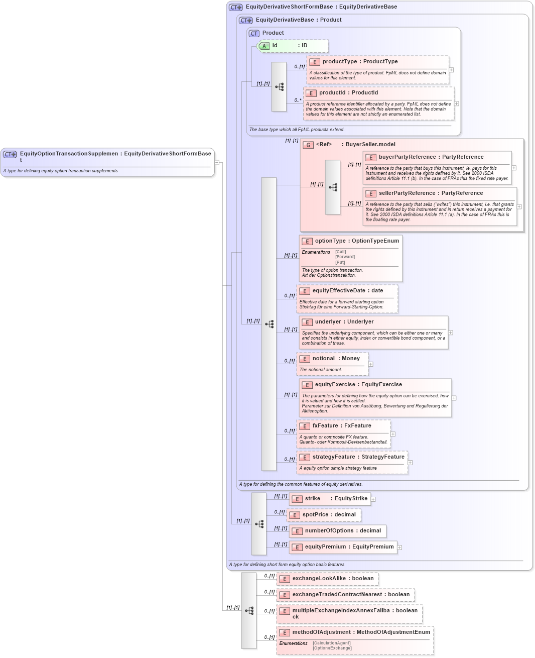The width and height of the screenshot is (535, 658).
Task: Click the E icon of notional element
Action: tap(305, 359)
